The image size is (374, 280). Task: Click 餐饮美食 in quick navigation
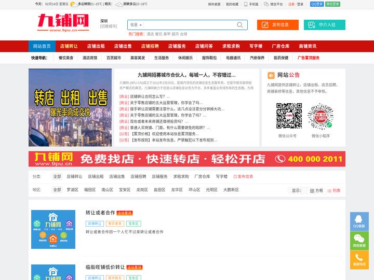pos(66,58)
